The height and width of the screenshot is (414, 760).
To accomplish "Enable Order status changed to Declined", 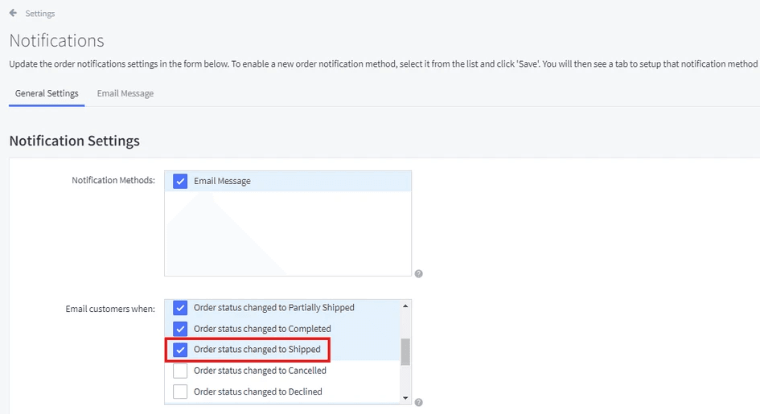I will coord(180,391).
